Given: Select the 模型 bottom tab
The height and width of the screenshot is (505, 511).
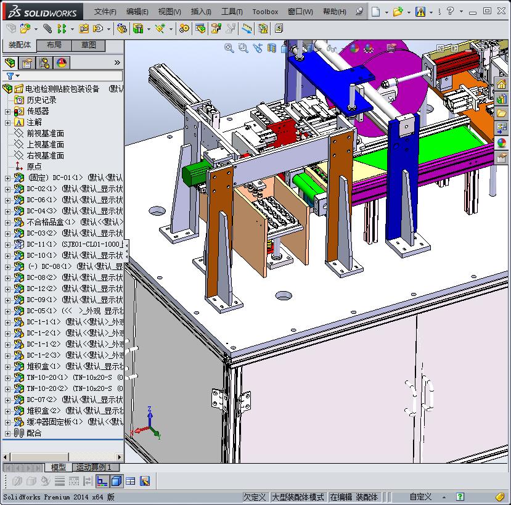Looking at the screenshot, I should pyautogui.click(x=59, y=467).
